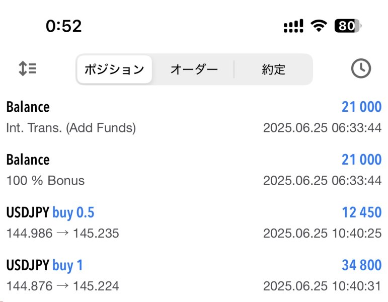Tap the cellular signal bars icon
The height and width of the screenshot is (302, 388).
coord(293,26)
